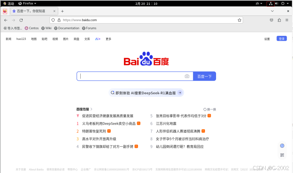Open hot item 民警收下锦旗却给了对方一副手铐
This screenshot has height=173, width=293.
point(108,146)
